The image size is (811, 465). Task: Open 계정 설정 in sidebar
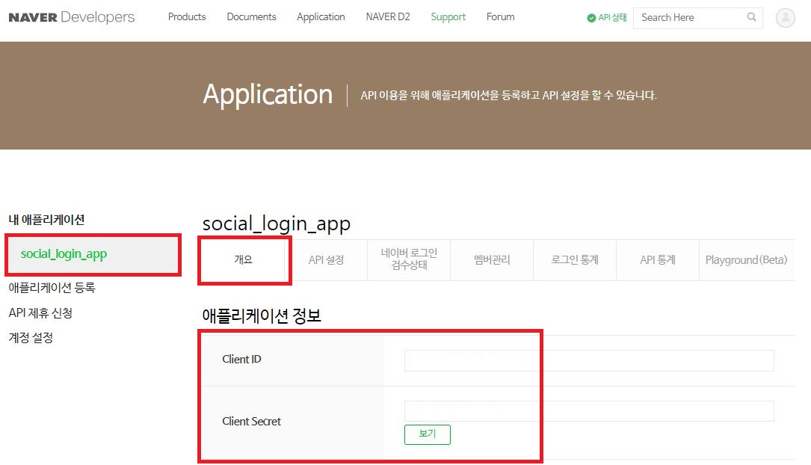coord(31,338)
